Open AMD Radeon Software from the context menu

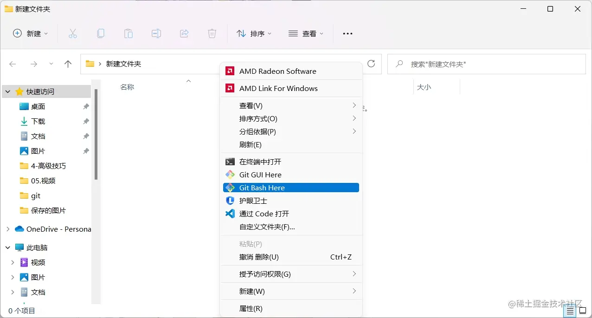pyautogui.click(x=277, y=71)
